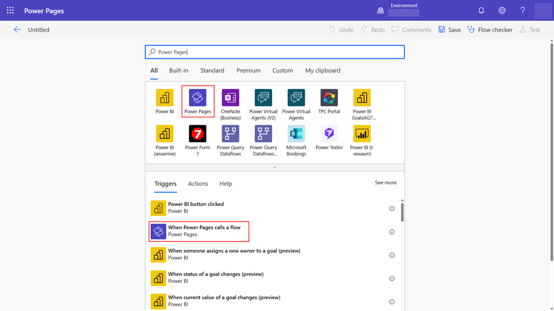Show info for new owner goal trigger
554x311 pixels.
click(x=392, y=255)
